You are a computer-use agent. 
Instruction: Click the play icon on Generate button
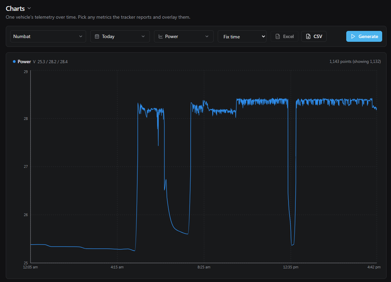point(353,36)
